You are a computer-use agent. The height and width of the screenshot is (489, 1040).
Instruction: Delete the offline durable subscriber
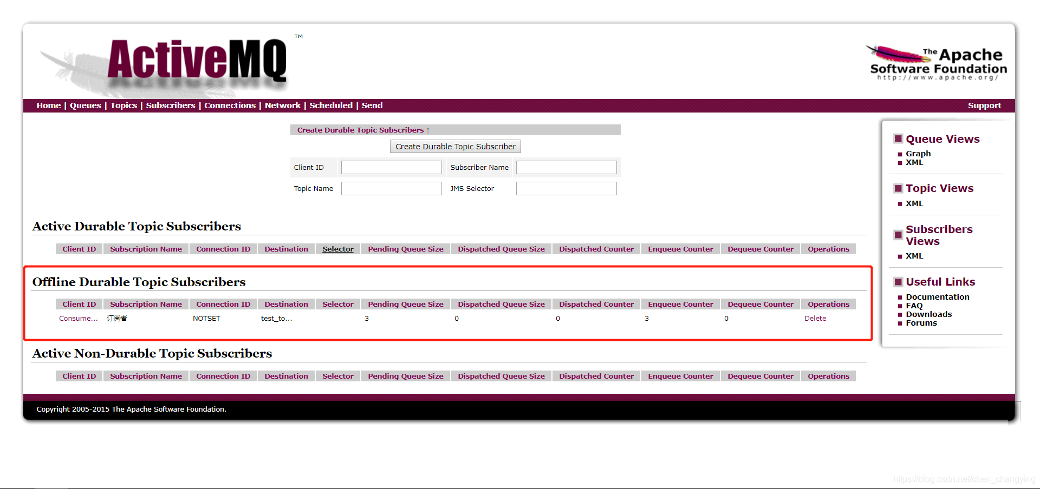click(815, 318)
